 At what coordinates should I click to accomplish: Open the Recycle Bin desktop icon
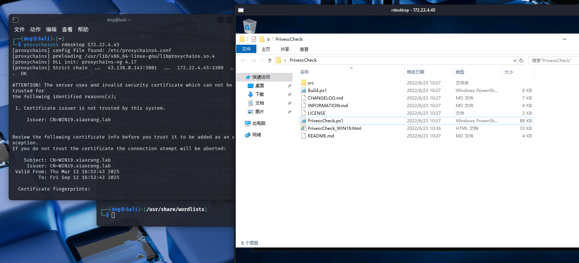(250, 26)
